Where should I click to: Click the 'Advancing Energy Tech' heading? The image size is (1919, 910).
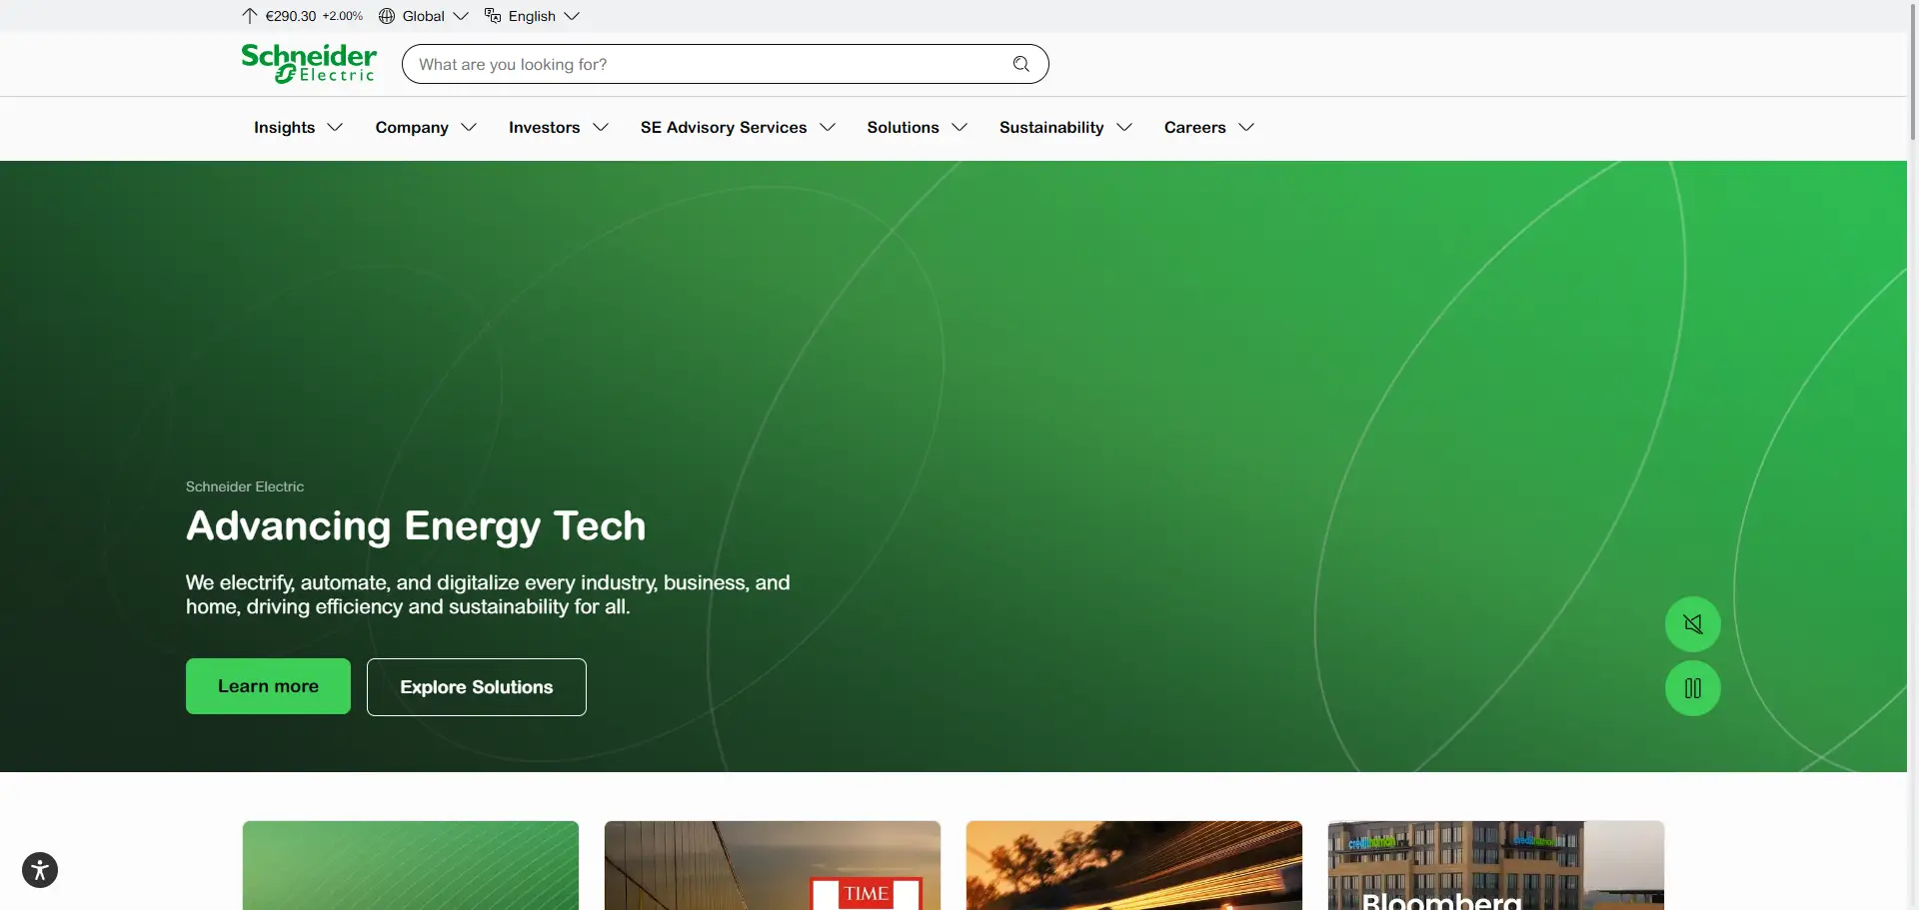click(416, 526)
